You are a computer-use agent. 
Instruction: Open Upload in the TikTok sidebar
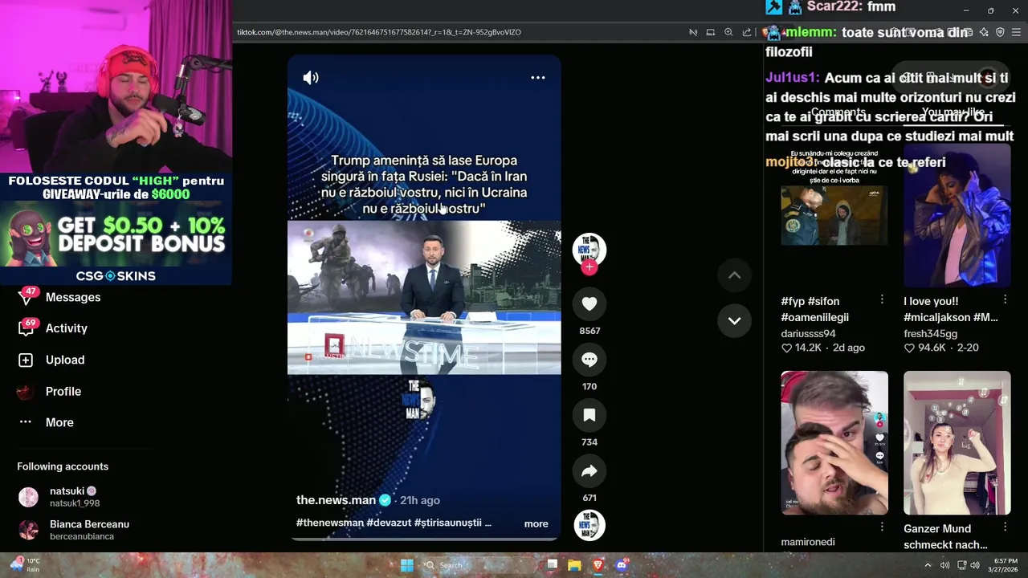[x=65, y=360]
